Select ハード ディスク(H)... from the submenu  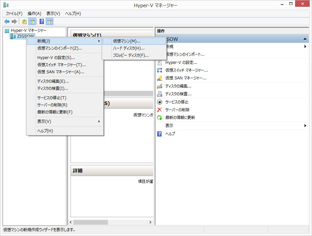(x=134, y=48)
